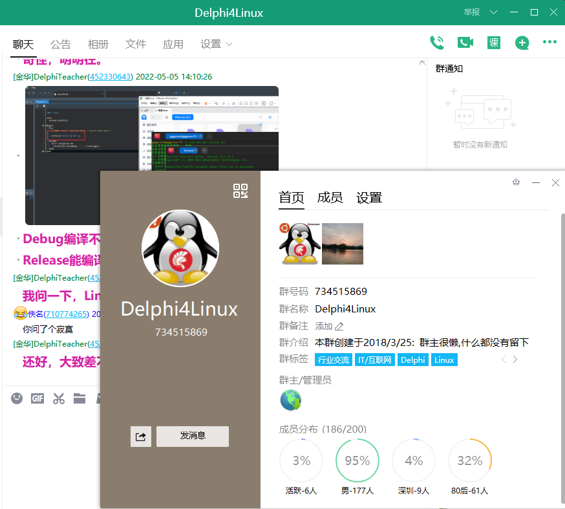
Task: Click the 群号码 value 734515869
Action: pos(341,291)
